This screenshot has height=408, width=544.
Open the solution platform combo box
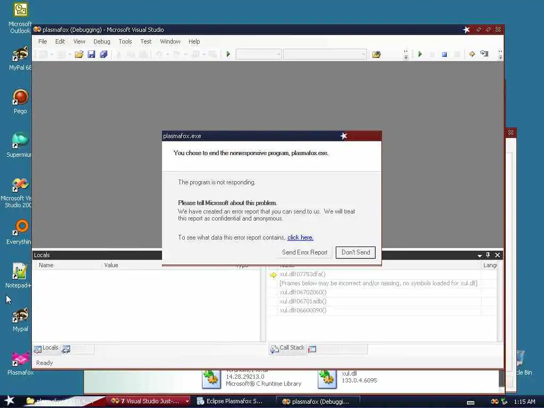click(325, 54)
